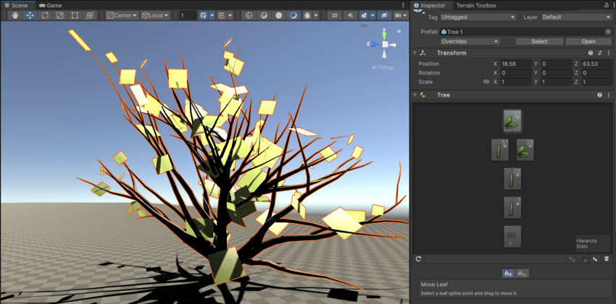The image size is (616, 304).
Task: Toggle scene lighting button
Action: point(309,15)
